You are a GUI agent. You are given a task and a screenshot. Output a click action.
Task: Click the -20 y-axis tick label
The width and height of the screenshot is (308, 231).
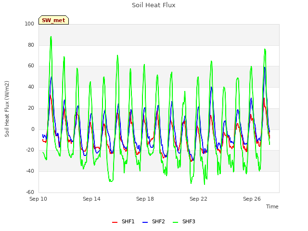coord(30,150)
